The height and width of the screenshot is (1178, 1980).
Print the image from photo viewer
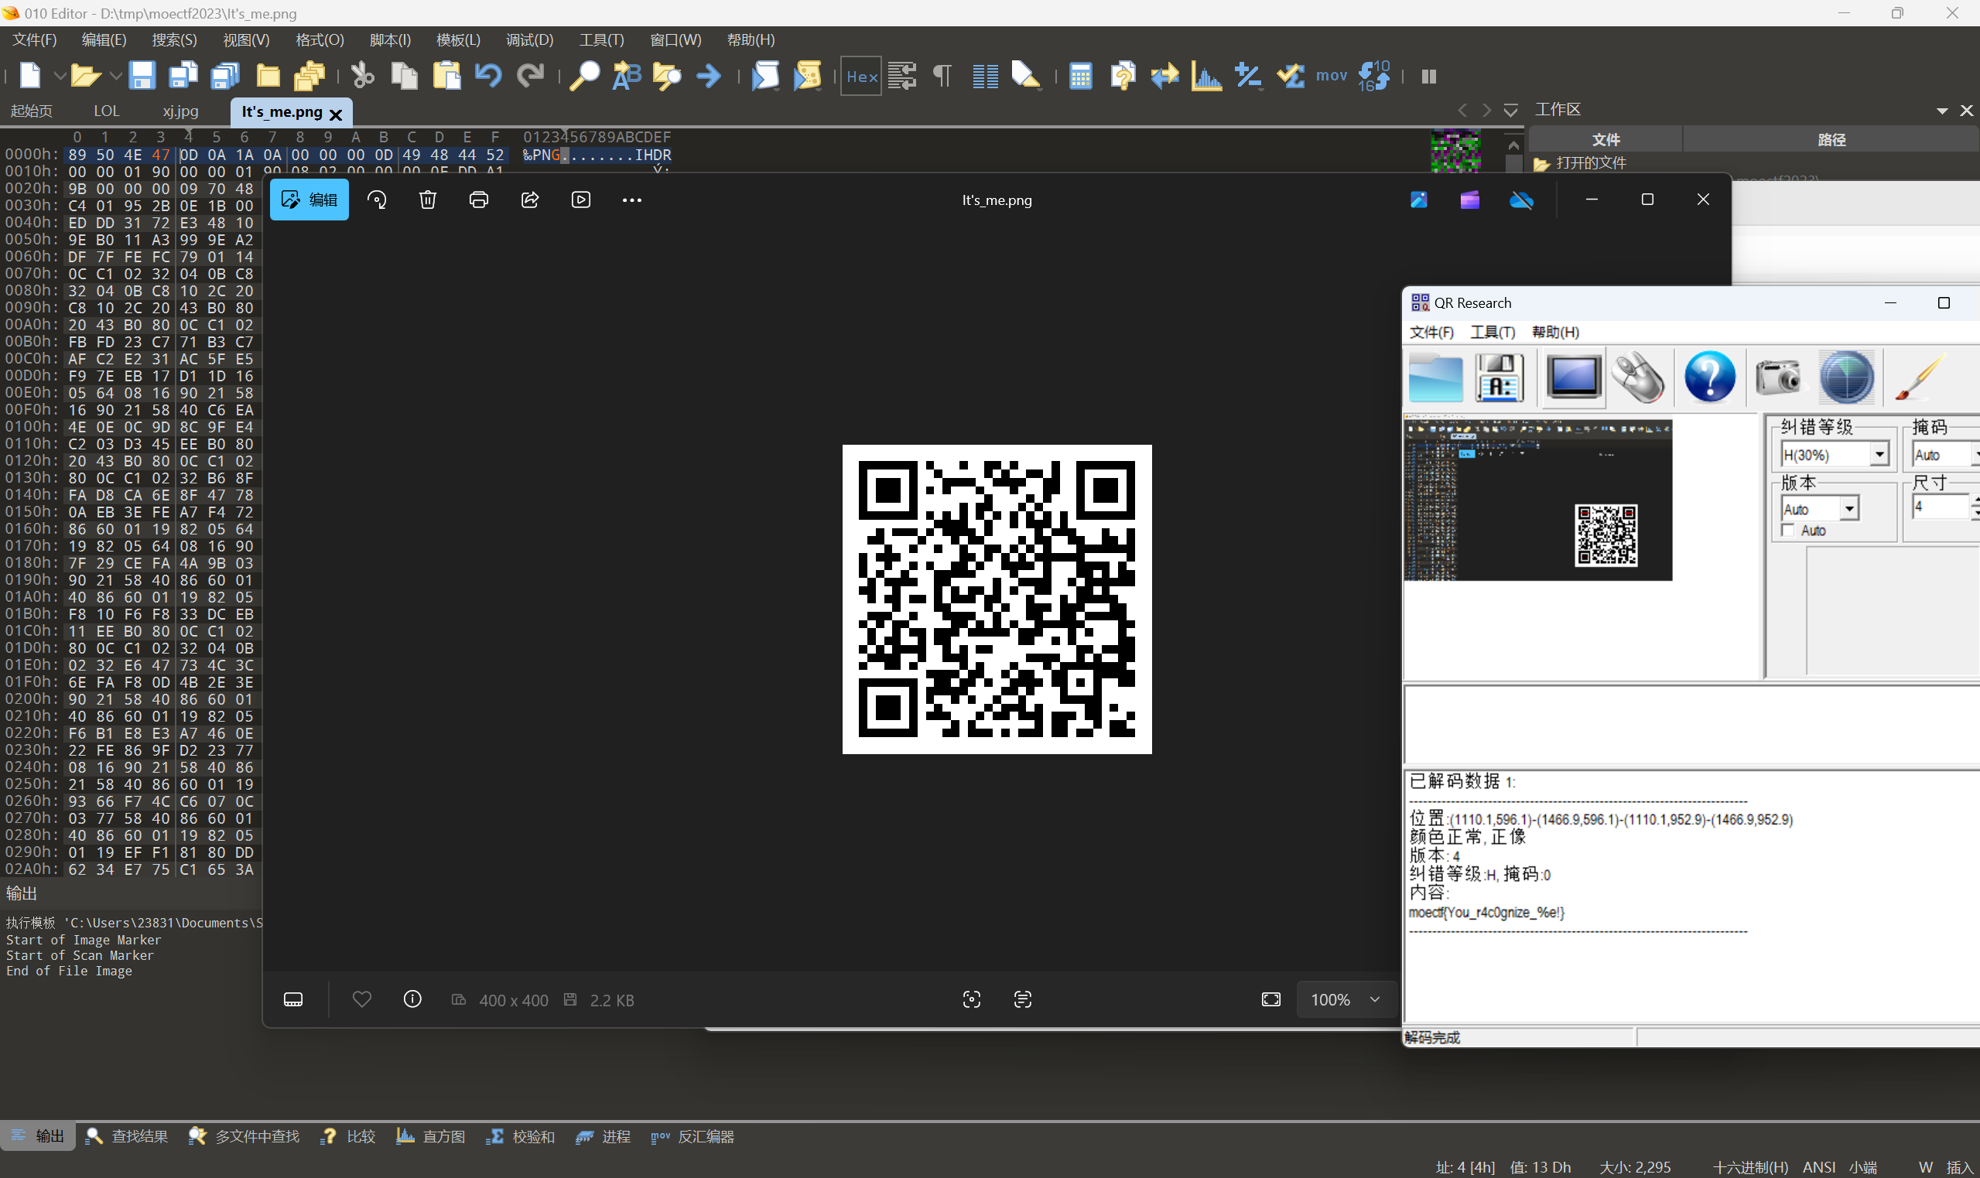tap(479, 200)
